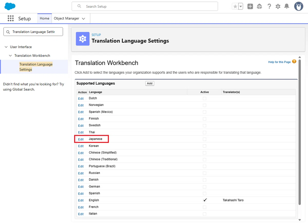
Task: Click Edit for Chinese (Traditional)
Action: coord(81,160)
